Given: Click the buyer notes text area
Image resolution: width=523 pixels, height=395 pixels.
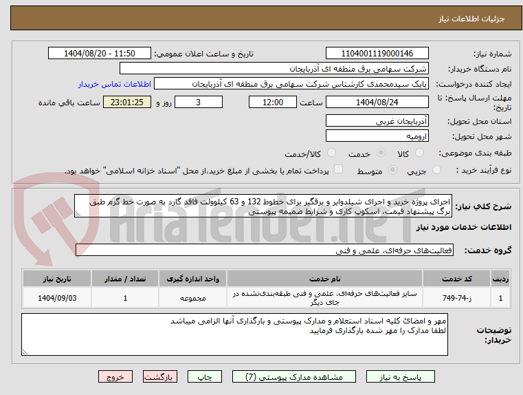Looking at the screenshot, I should (x=234, y=334).
